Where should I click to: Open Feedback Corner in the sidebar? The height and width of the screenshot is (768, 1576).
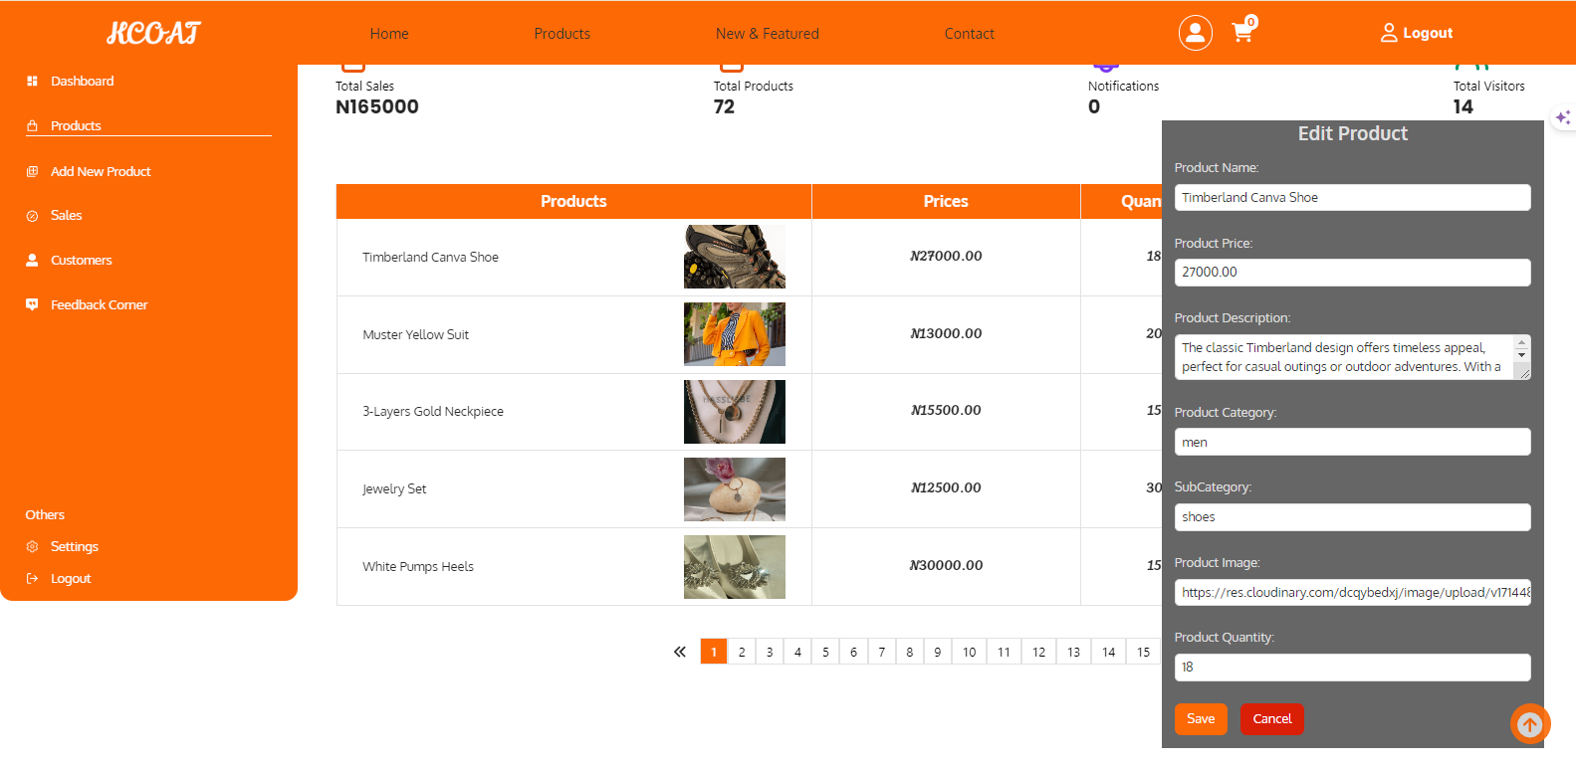99,304
